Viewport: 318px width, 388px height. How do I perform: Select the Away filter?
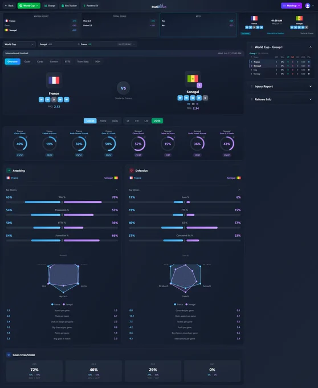pos(115,121)
